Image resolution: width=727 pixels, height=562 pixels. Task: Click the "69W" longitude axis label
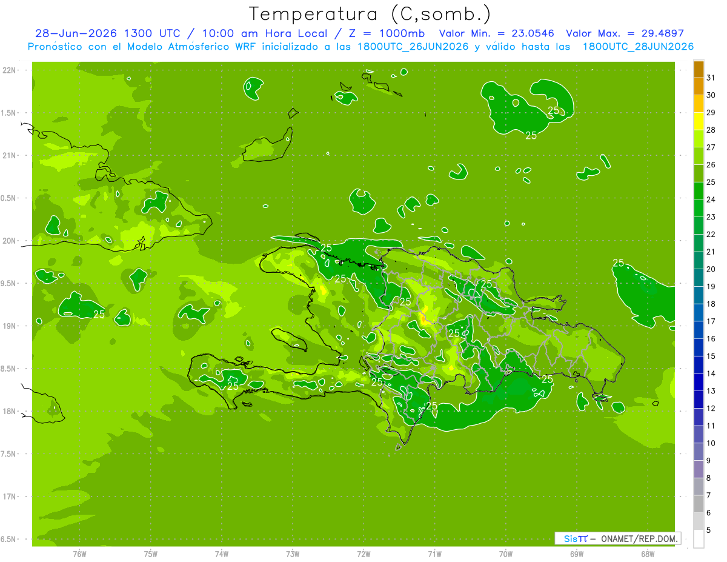tap(577, 554)
